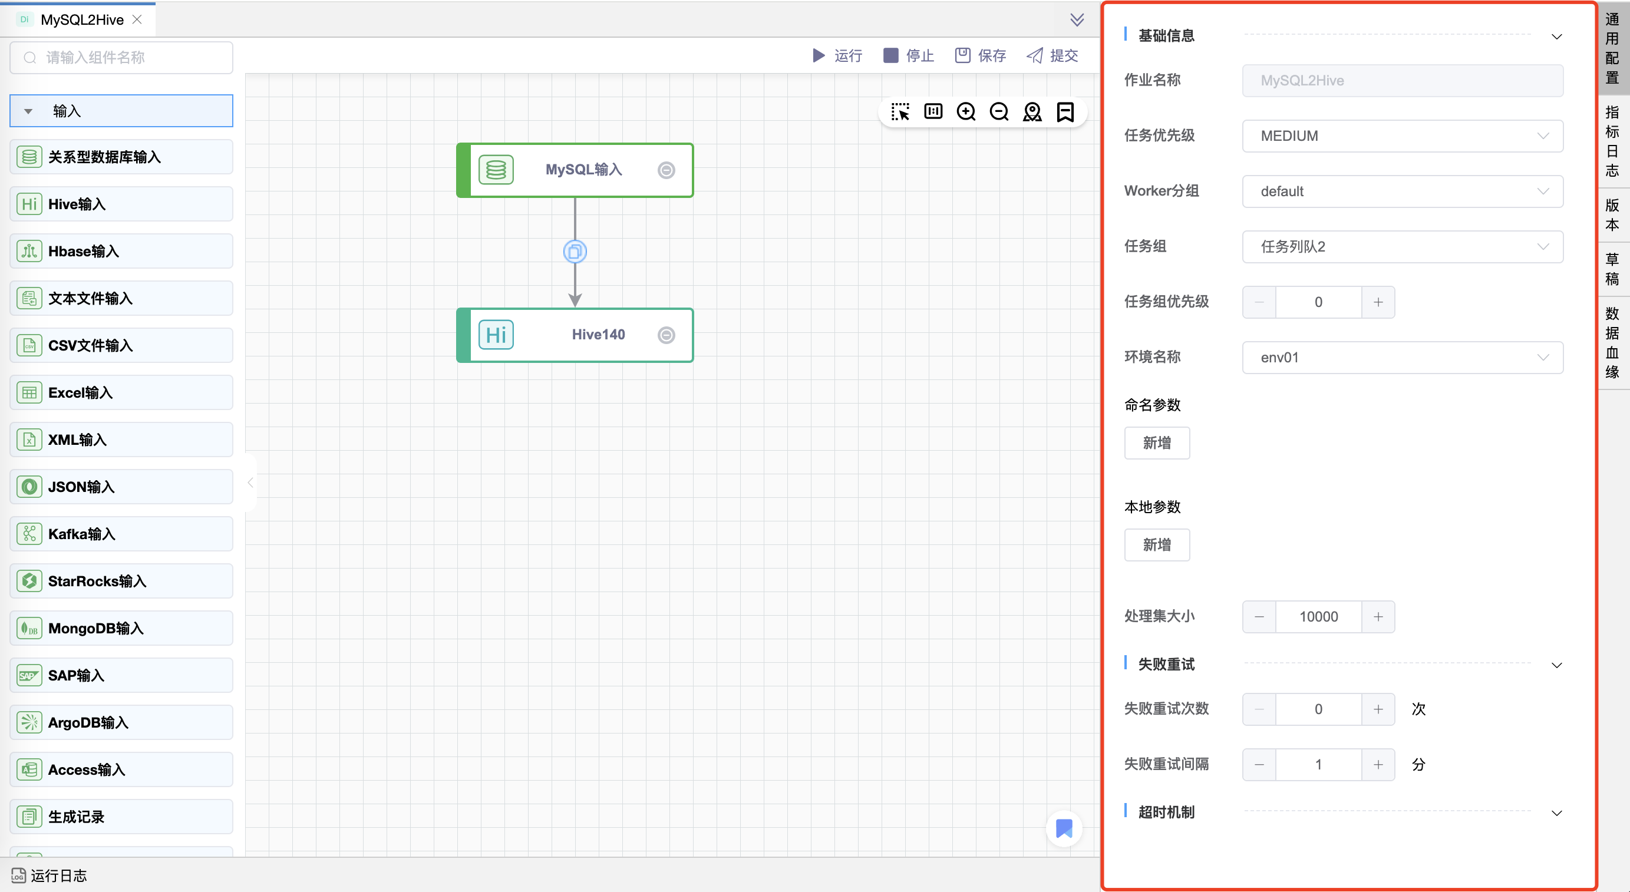Toggle the MySQL输入 node circle button
This screenshot has width=1630, height=892.
[x=666, y=170]
